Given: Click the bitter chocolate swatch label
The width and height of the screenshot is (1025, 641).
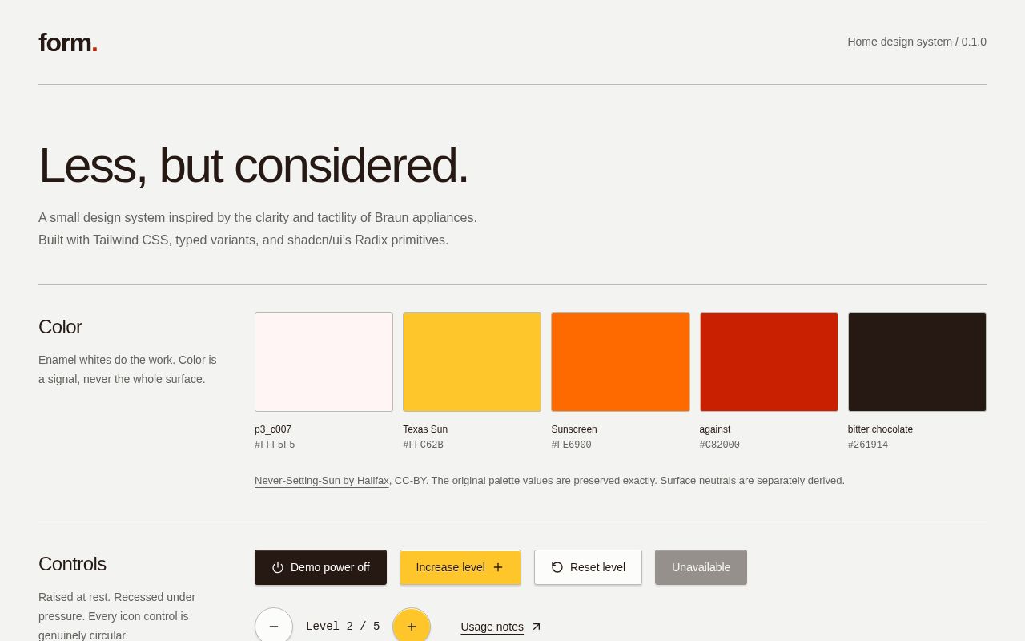Looking at the screenshot, I should 880,429.
